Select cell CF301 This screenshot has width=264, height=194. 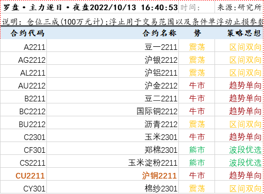click(x=24, y=148)
